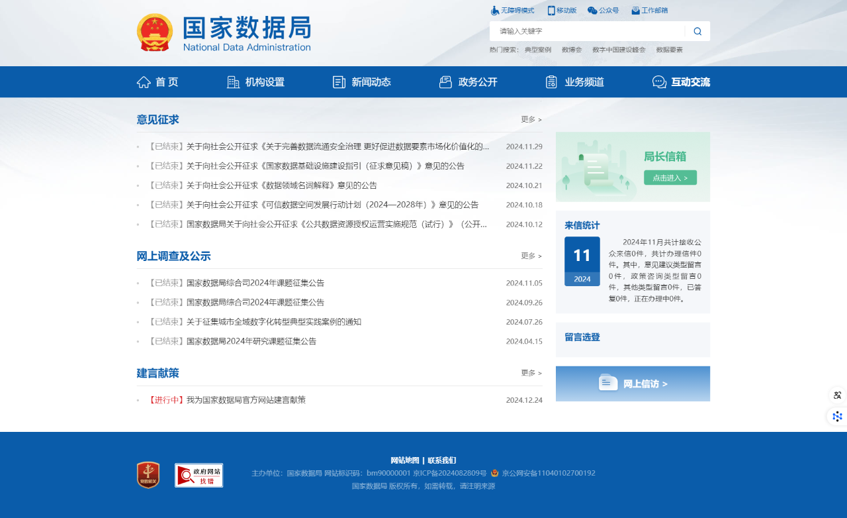Expand 更多 for 意见征求 section
This screenshot has width=847, height=518.
point(531,119)
